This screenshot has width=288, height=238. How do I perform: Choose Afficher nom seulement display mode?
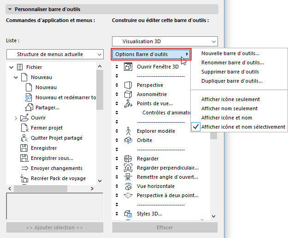pos(229,108)
